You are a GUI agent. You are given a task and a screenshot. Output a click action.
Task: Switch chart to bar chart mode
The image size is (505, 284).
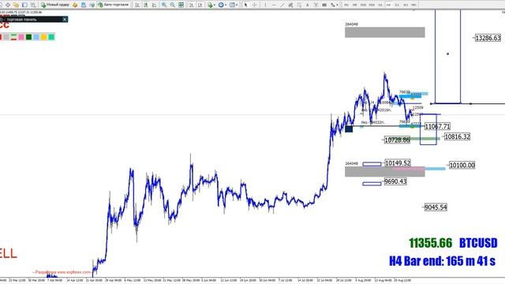coord(137,5)
